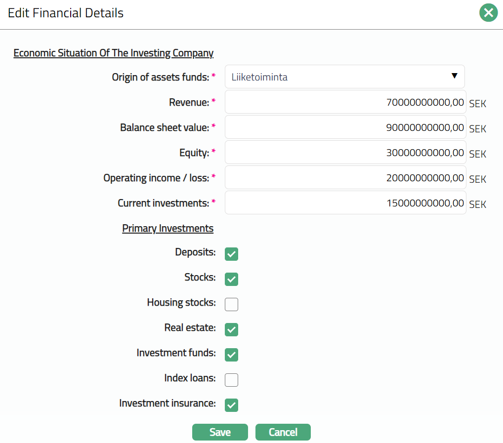
Task: Click the Economic Situation Of The Investing Company heading
Action: [x=113, y=53]
